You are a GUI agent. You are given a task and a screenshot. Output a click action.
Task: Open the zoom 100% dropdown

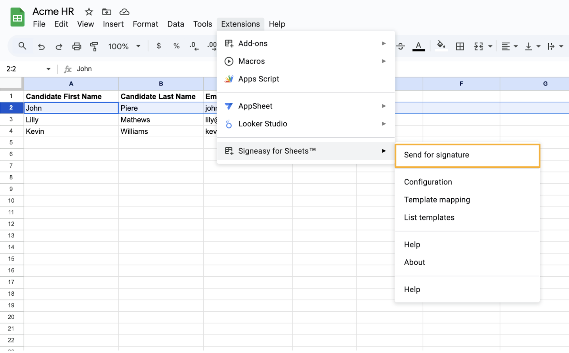124,46
